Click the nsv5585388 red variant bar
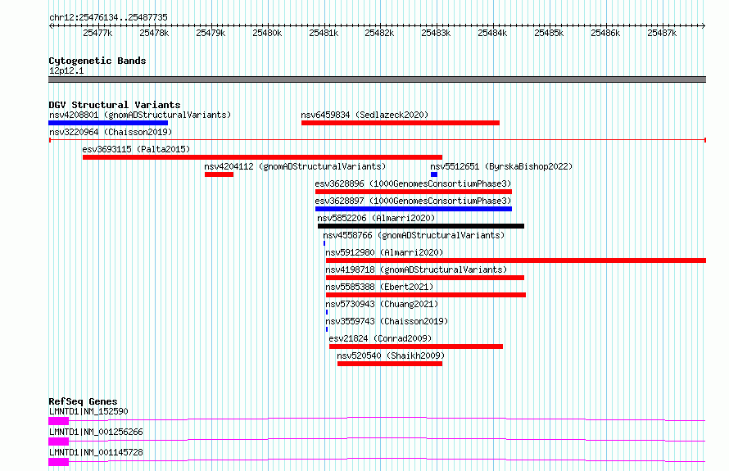Viewport: 729px width, 471px height. click(426, 295)
